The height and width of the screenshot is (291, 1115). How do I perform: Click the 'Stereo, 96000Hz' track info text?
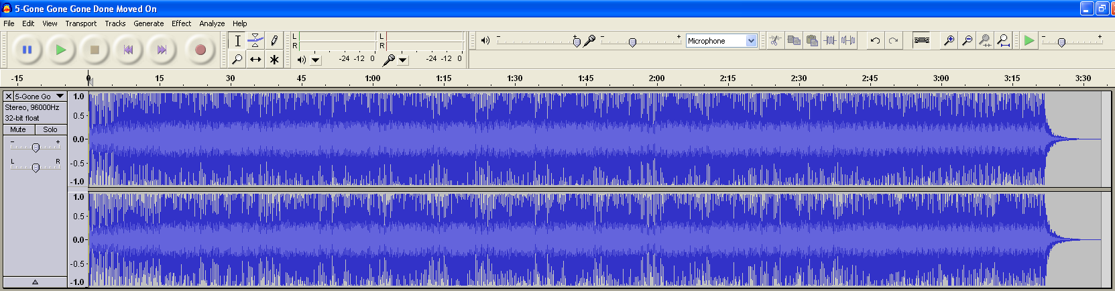32,107
